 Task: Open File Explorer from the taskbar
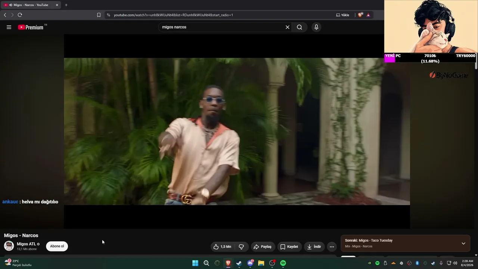[261, 263]
